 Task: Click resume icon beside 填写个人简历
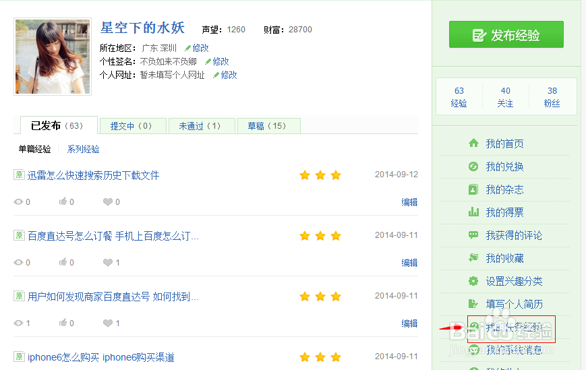473,304
